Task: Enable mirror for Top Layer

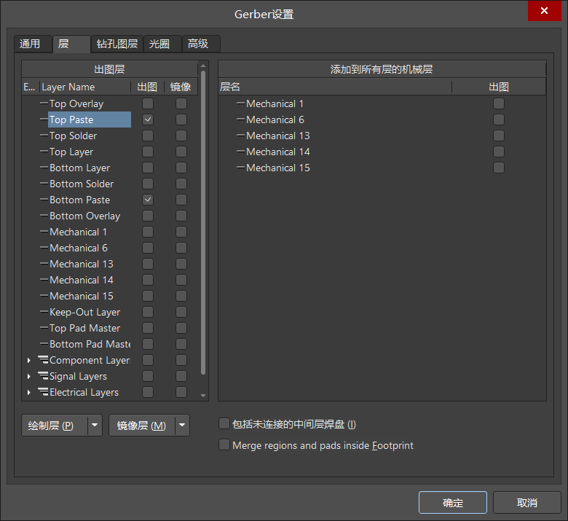Action: [x=181, y=152]
